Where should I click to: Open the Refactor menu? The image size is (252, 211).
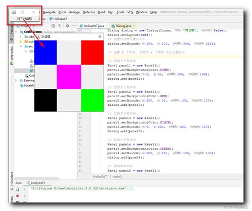pos(89,12)
